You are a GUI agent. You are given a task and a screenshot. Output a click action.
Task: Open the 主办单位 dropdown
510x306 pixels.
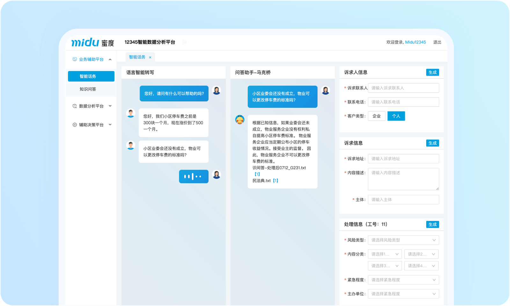click(x=403, y=294)
